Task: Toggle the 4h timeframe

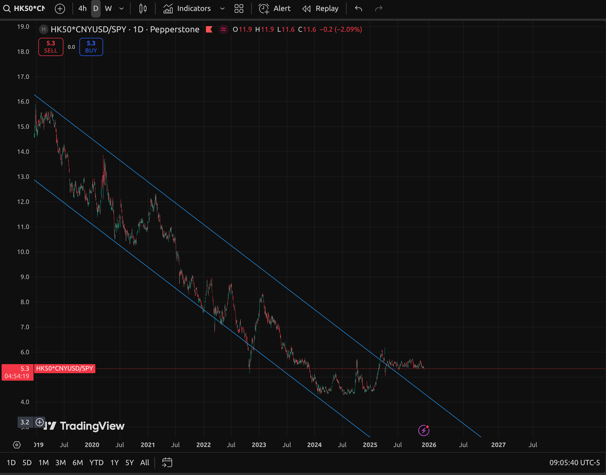Action: coord(82,8)
